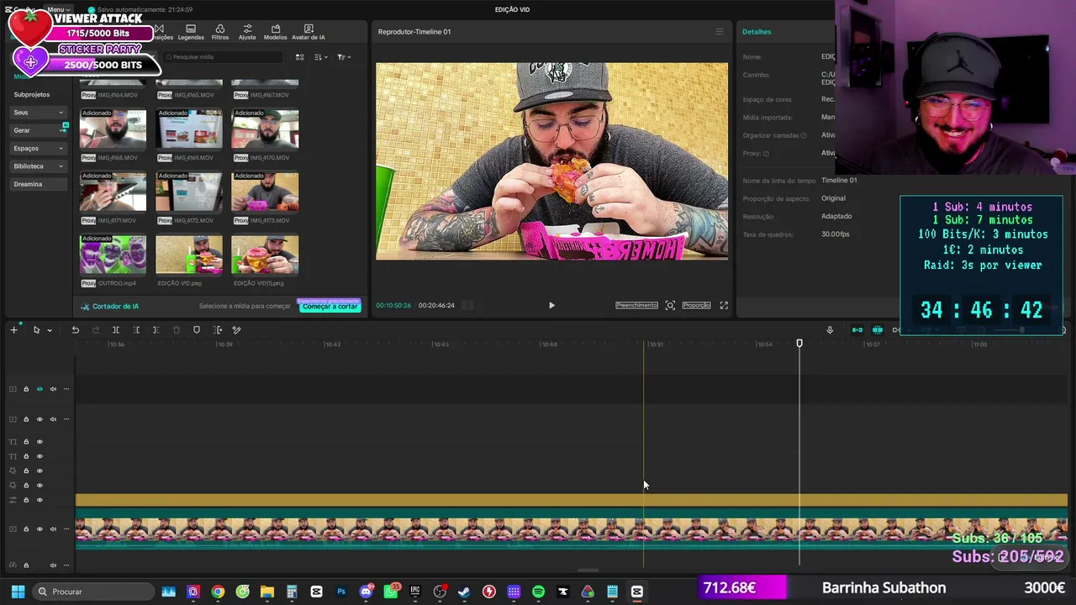Select the OUTROO.mp4 thumbnail
The height and width of the screenshot is (605, 1076).
click(x=113, y=255)
